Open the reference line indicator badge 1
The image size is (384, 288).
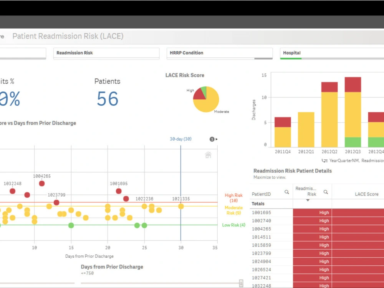(212, 139)
